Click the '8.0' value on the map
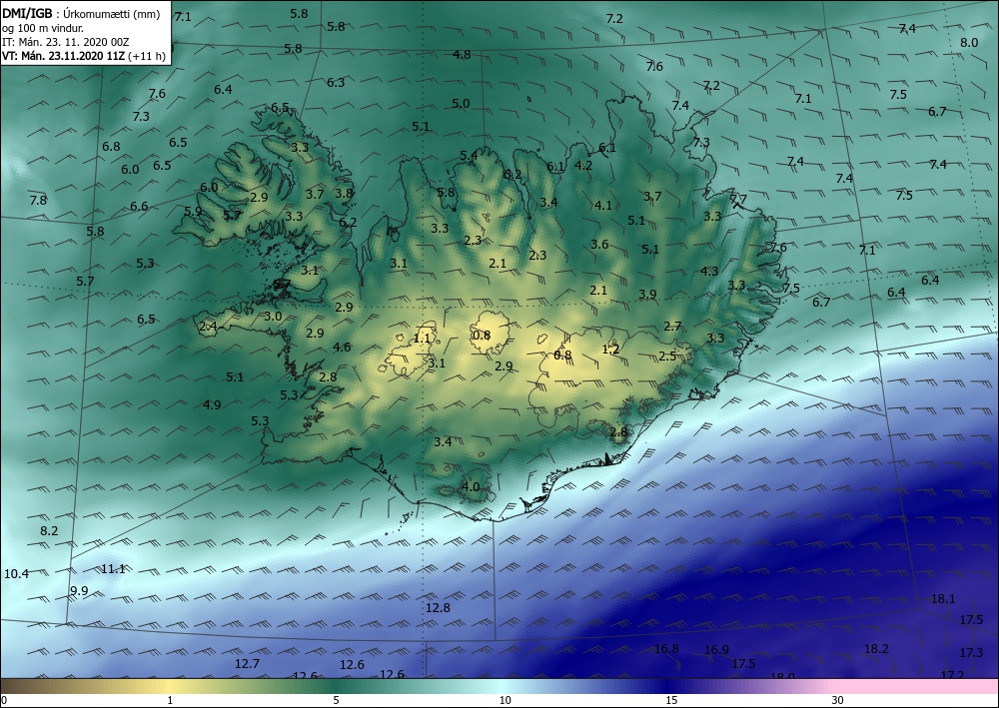The image size is (999, 708). pos(968,43)
